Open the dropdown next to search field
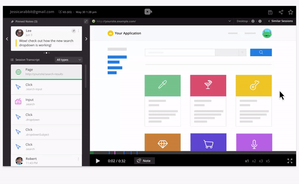Screen dimensions: 299x184 [x=243, y=53]
